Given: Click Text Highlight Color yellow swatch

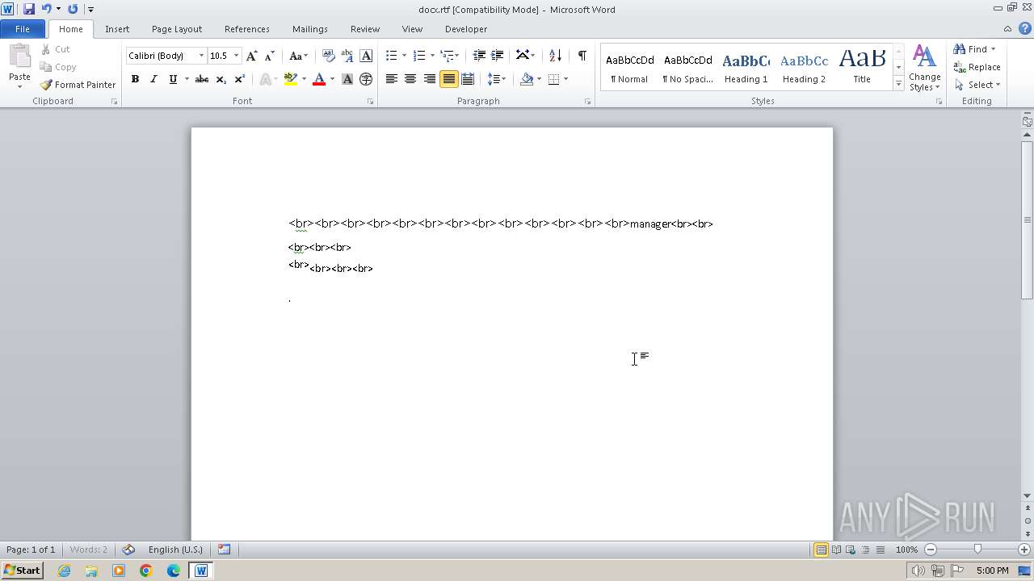Looking at the screenshot, I should (x=291, y=79).
